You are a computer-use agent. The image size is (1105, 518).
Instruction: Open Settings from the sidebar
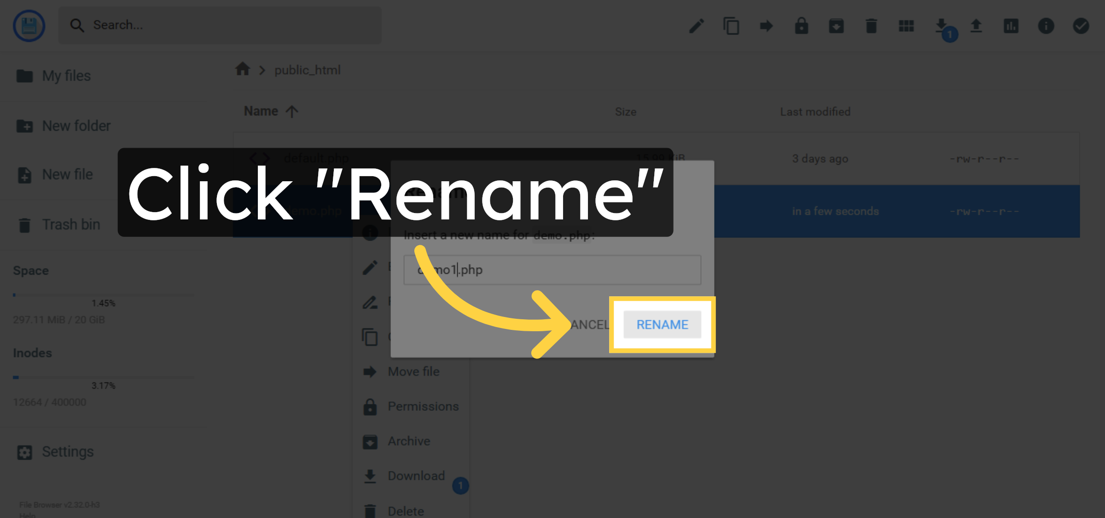[68, 452]
